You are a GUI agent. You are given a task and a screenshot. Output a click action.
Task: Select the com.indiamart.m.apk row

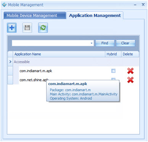79,71
